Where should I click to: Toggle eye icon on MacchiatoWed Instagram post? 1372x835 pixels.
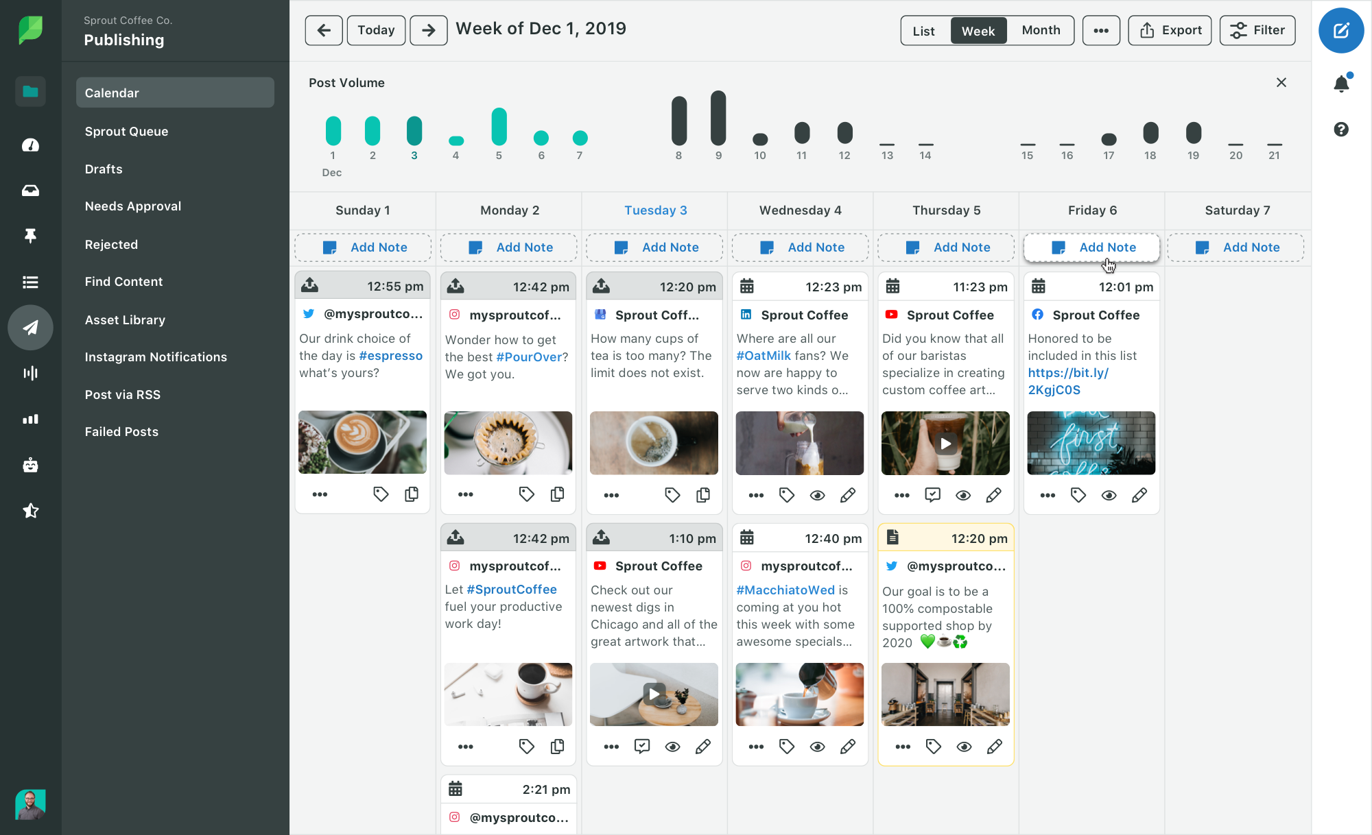click(x=817, y=747)
